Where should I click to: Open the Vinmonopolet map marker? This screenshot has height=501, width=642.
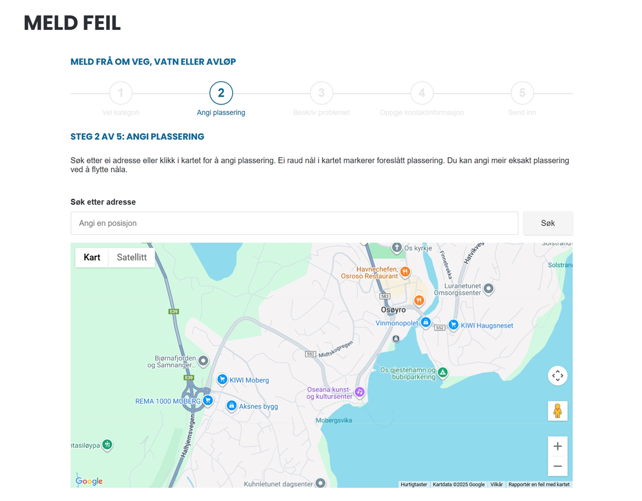coord(425,322)
